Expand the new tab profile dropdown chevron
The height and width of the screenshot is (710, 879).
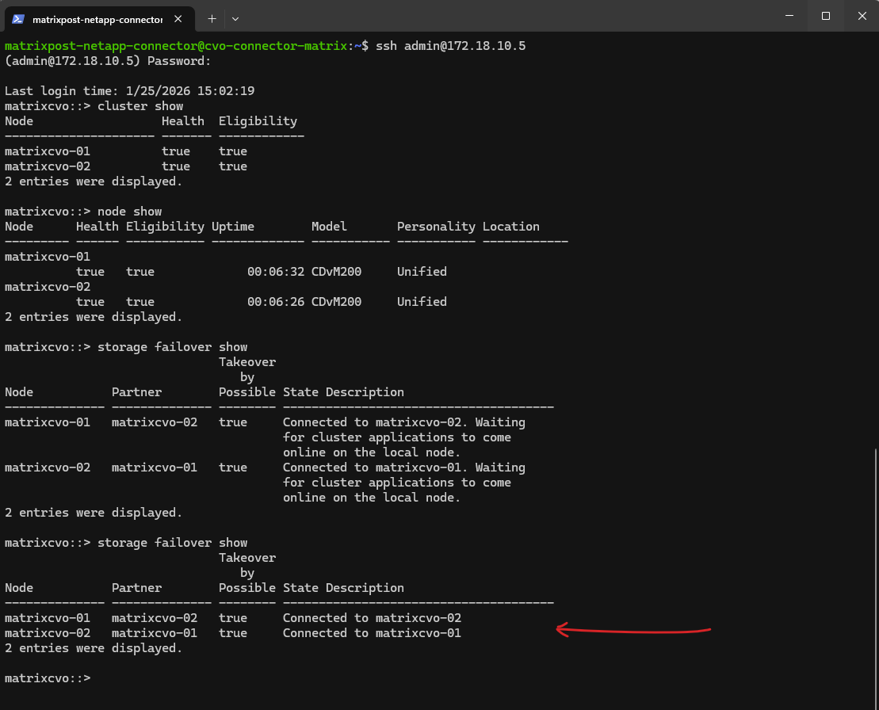(235, 18)
